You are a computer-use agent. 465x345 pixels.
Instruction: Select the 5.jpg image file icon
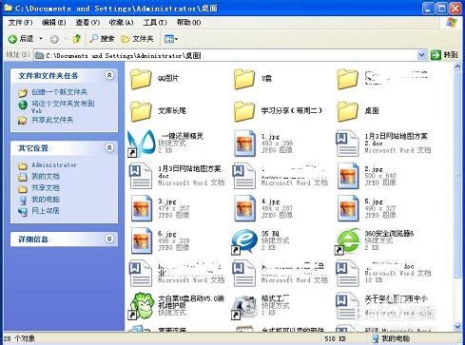coord(348,208)
